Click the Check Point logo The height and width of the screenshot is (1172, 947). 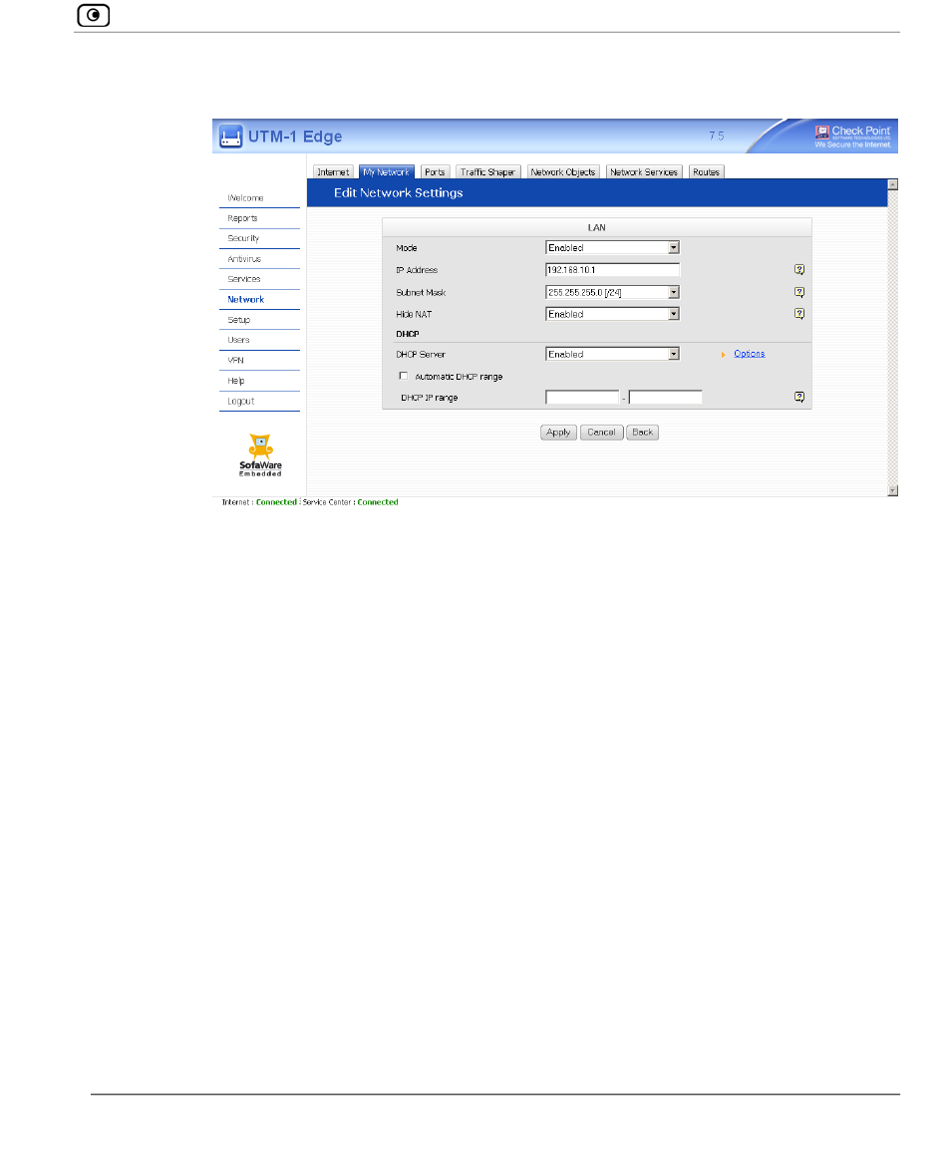point(852,136)
